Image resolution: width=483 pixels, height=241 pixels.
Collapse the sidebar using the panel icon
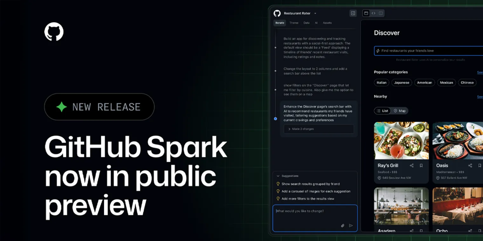353,13
